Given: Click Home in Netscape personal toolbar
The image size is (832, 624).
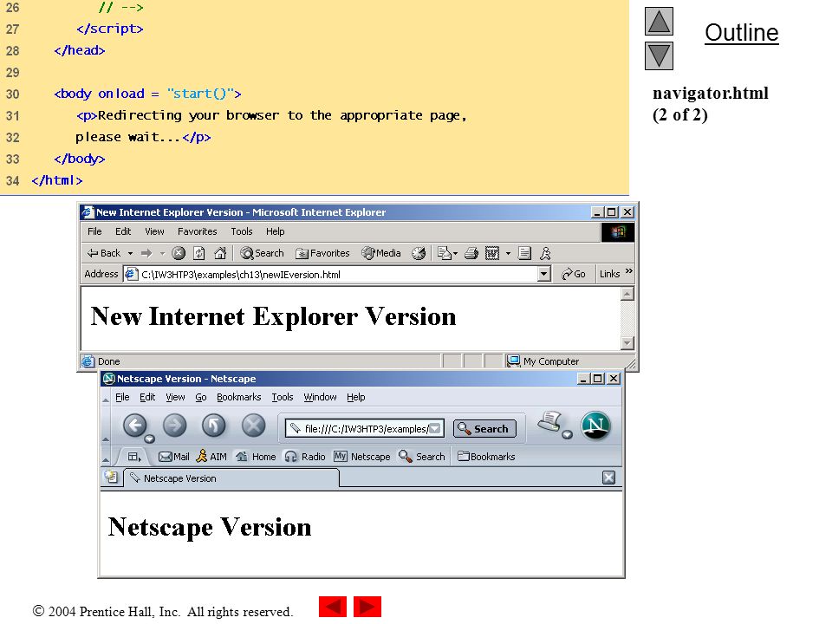Looking at the screenshot, I should pyautogui.click(x=256, y=457).
